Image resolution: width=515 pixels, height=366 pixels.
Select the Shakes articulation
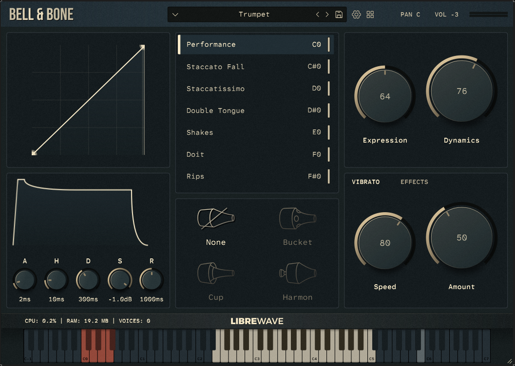click(256, 132)
